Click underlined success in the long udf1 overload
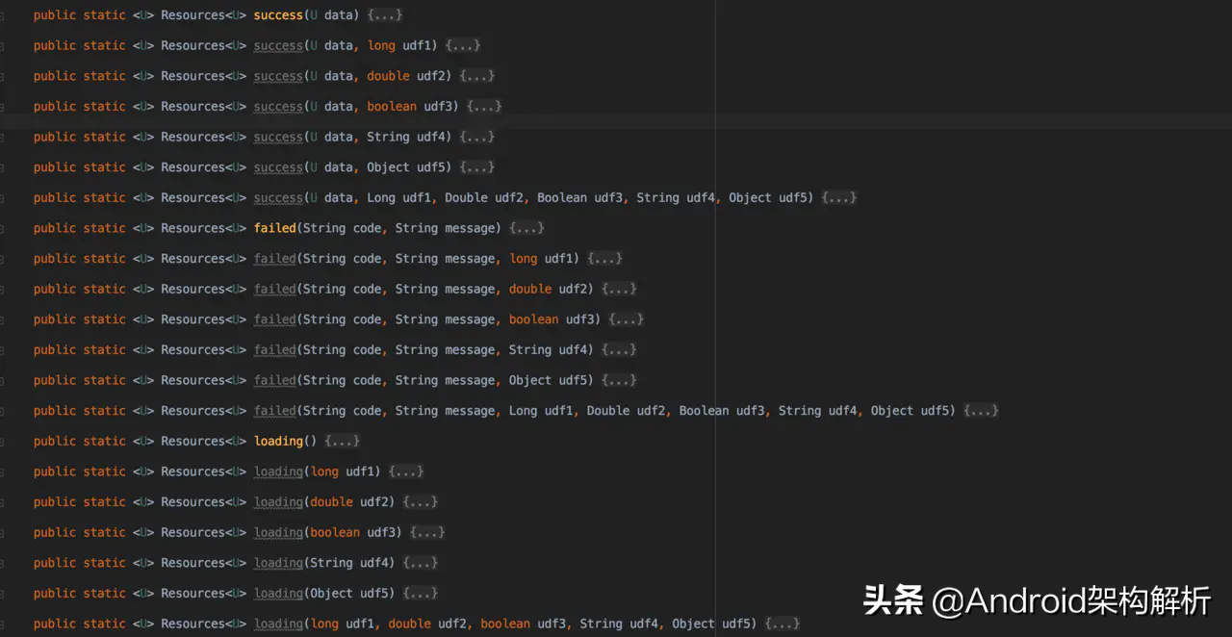Image resolution: width=1232 pixels, height=637 pixels. pyautogui.click(x=278, y=46)
